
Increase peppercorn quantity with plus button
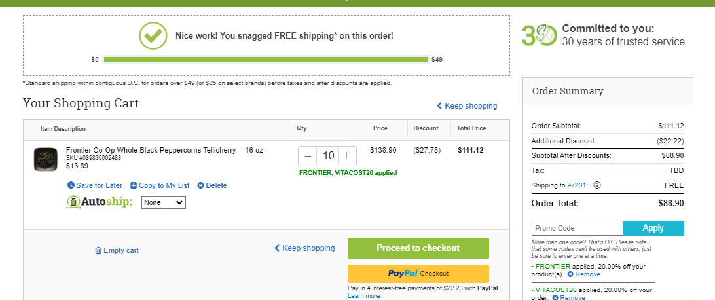(x=347, y=156)
